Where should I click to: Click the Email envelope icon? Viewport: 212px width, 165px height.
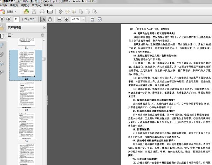50,12
